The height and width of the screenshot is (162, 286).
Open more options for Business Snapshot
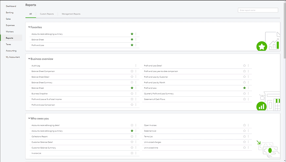pyautogui.click(x=136, y=93)
